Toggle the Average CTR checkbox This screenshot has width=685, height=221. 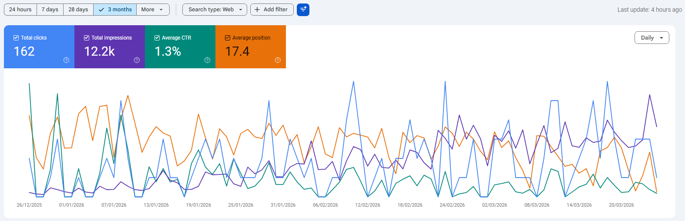pyautogui.click(x=157, y=38)
